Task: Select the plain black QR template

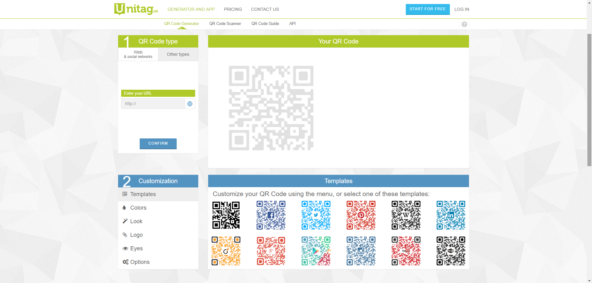Action: [x=226, y=215]
